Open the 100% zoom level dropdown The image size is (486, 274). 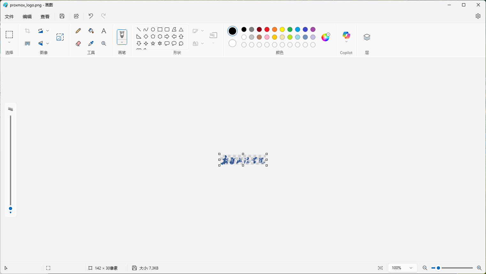point(402,268)
